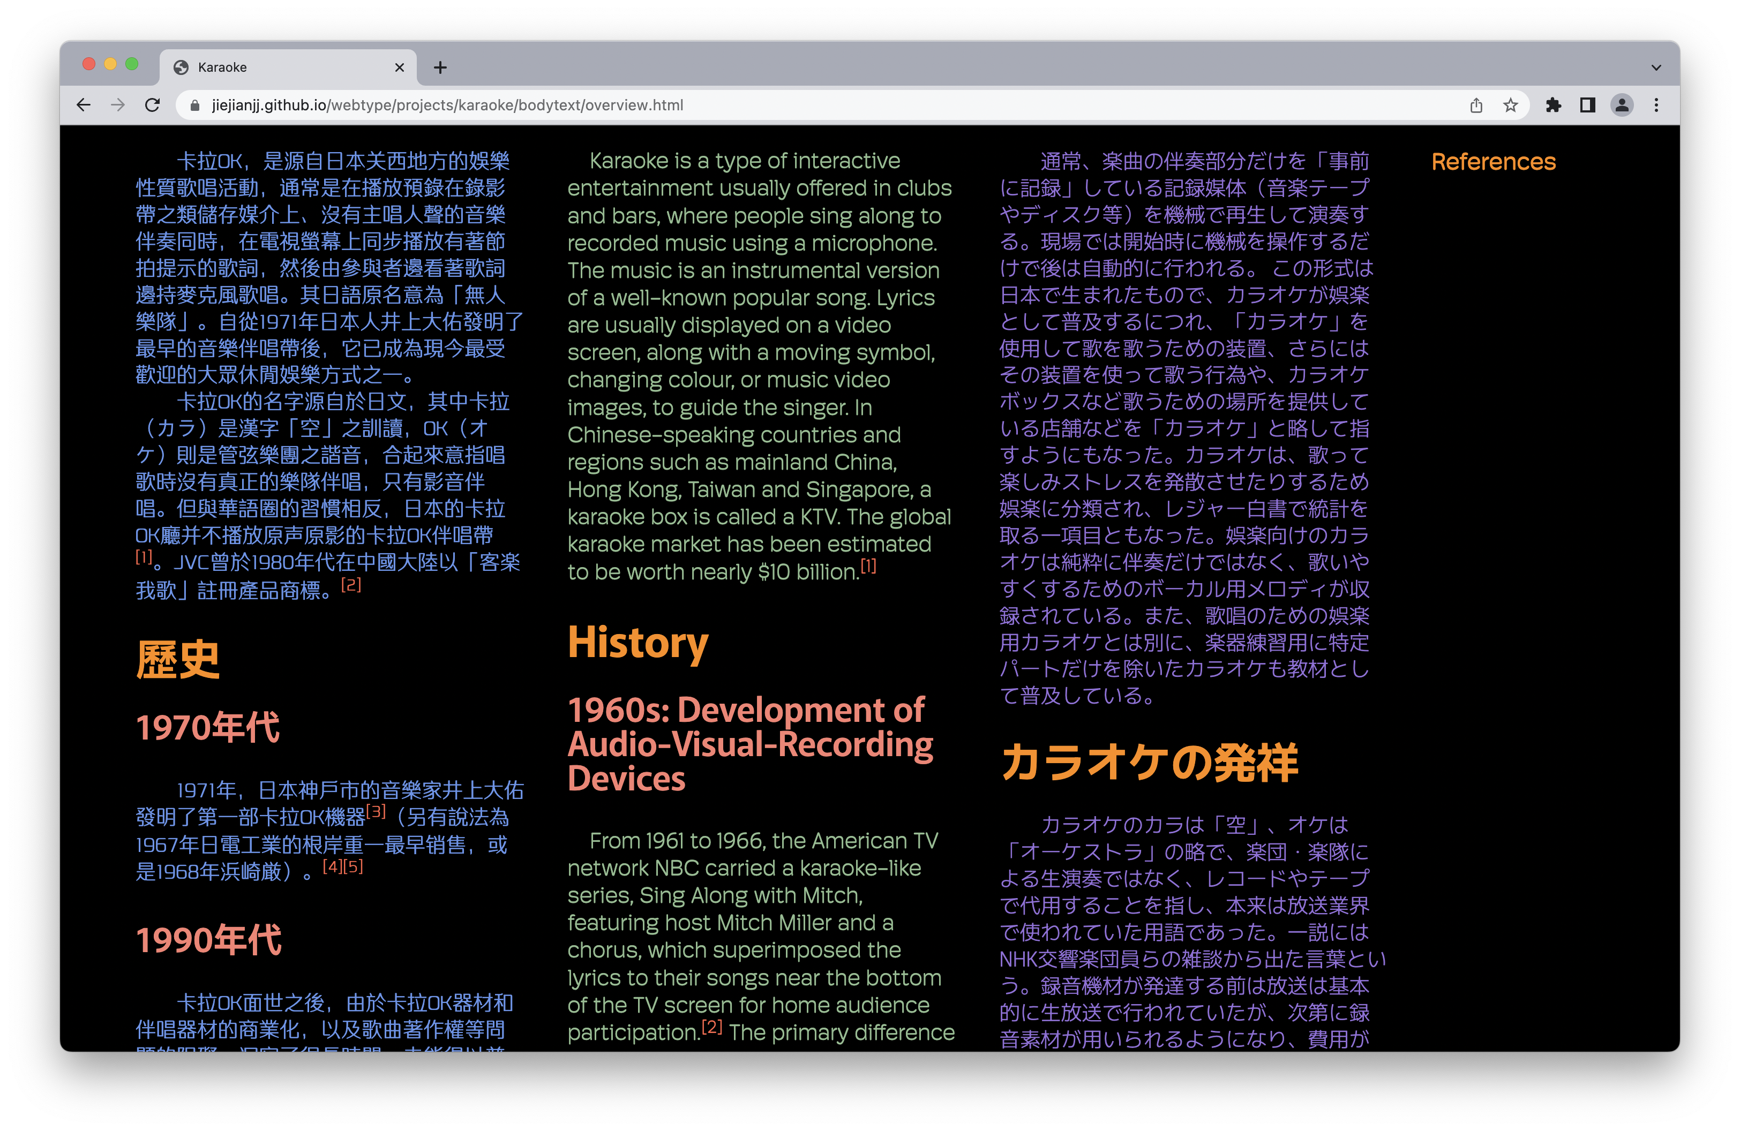Reload the Karaoke page
Image resolution: width=1740 pixels, height=1131 pixels.
point(152,105)
